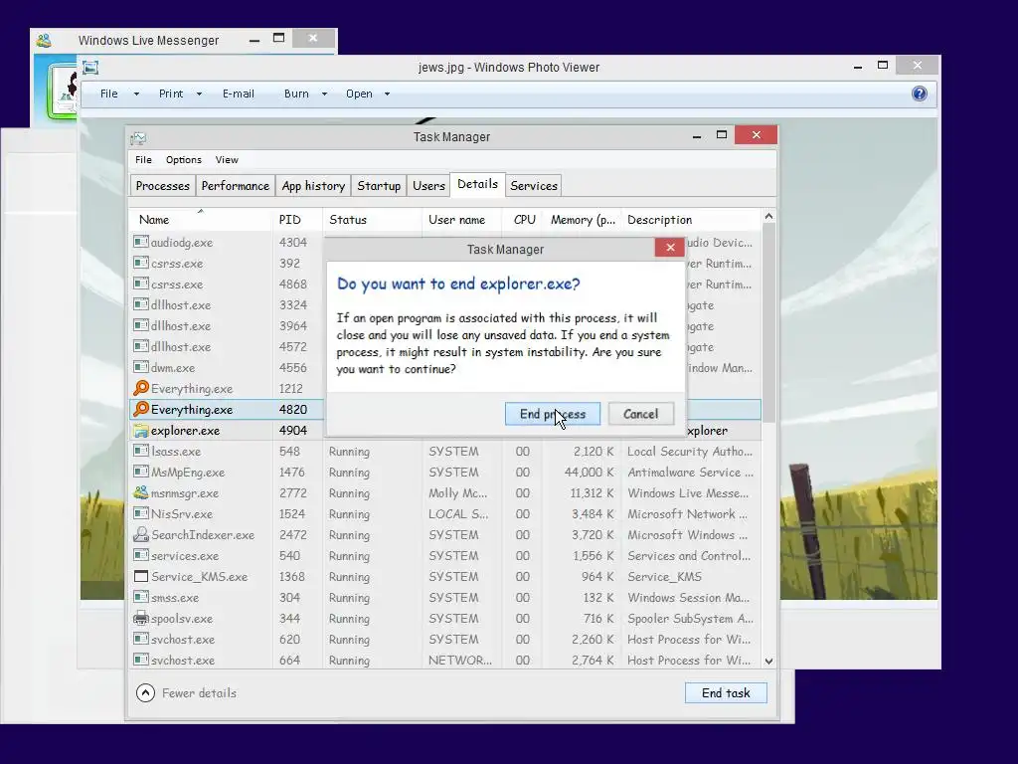1018x764 pixels.
Task: Switch to the Users tab
Action: pyautogui.click(x=428, y=186)
